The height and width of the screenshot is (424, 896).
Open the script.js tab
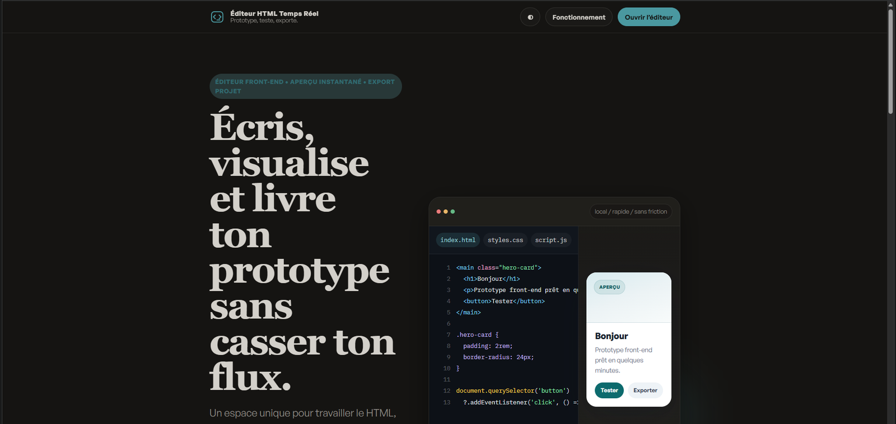[550, 240]
